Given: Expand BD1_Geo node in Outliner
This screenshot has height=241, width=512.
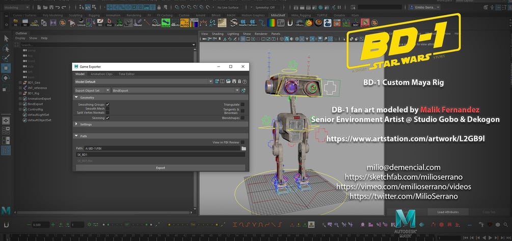Looking at the screenshot, I should coord(20,83).
